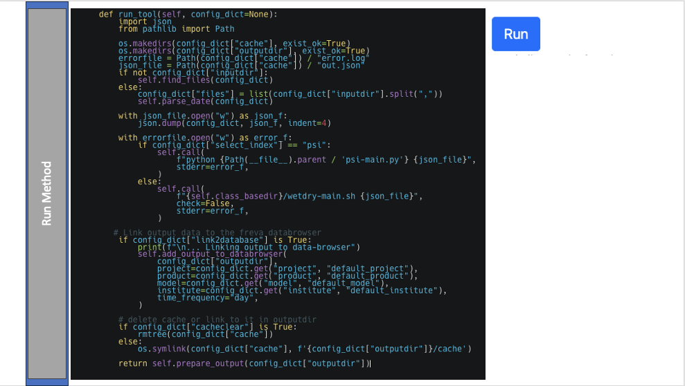Screen dimensions: 685x386
Task: Click the blue Run button
Action: point(515,34)
